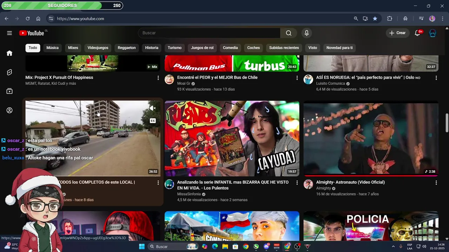Open the Windows Start menu

tap(142, 246)
